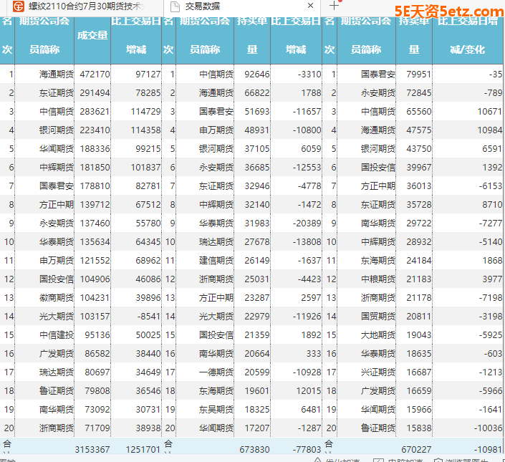505x462 pixels.
Task: Click the 优化加速 icon in the status bar
Action: (317, 459)
